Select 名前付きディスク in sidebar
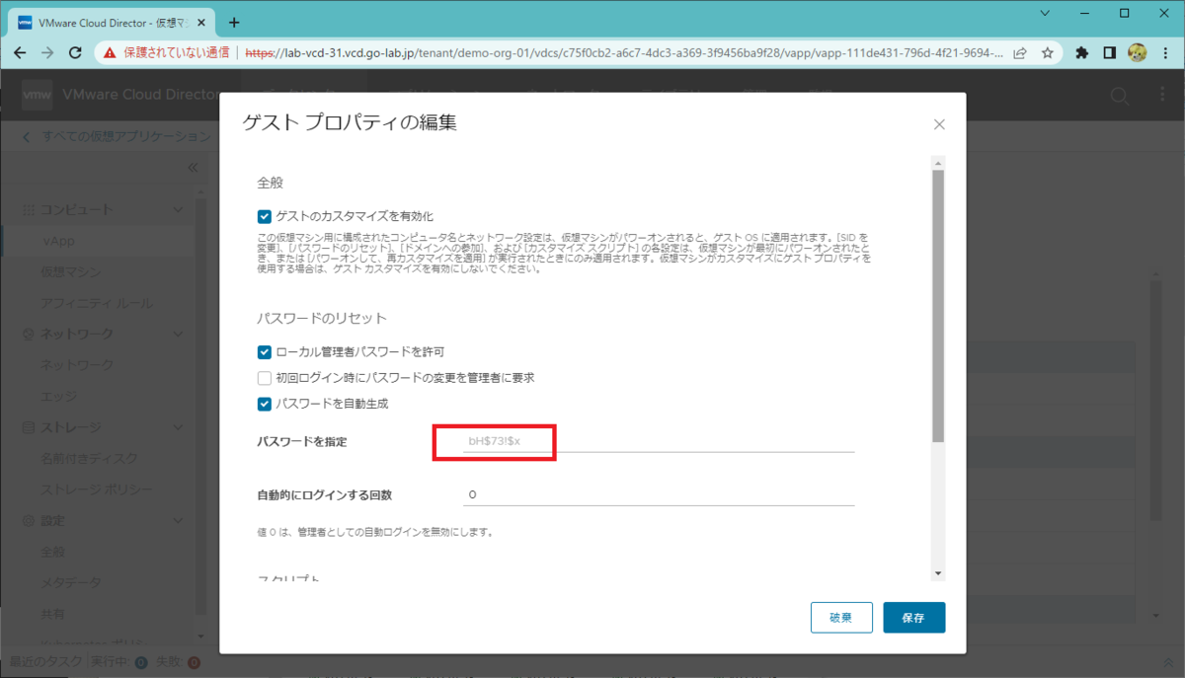 tap(89, 459)
